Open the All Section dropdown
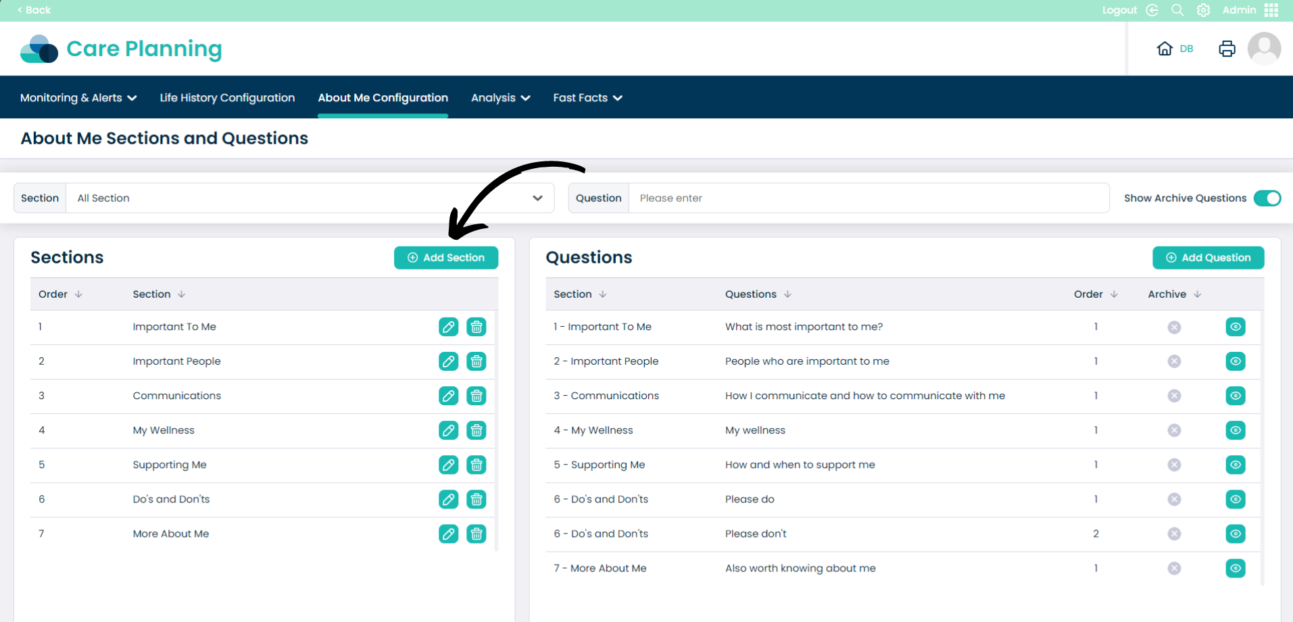Viewport: 1293px width, 622px height. 310,198
